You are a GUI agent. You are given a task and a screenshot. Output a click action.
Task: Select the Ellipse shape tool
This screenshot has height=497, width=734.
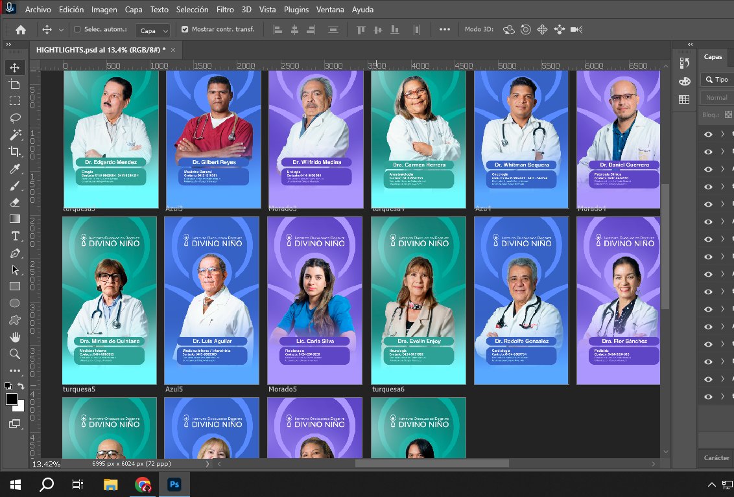tap(15, 303)
